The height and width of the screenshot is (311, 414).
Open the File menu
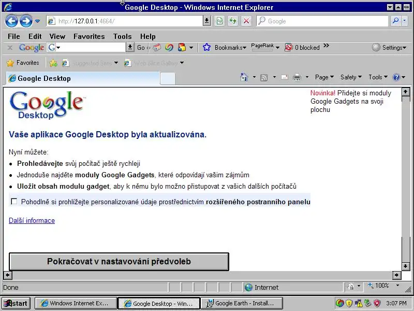(x=14, y=36)
